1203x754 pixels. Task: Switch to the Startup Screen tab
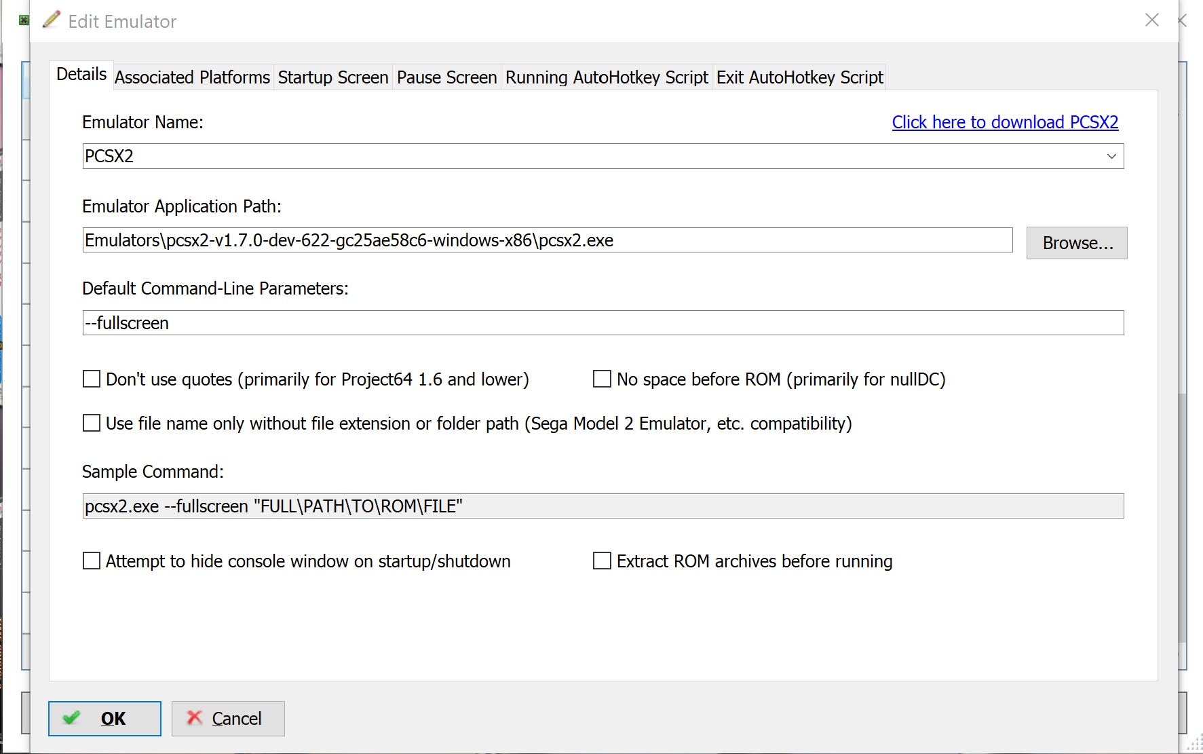pos(333,77)
